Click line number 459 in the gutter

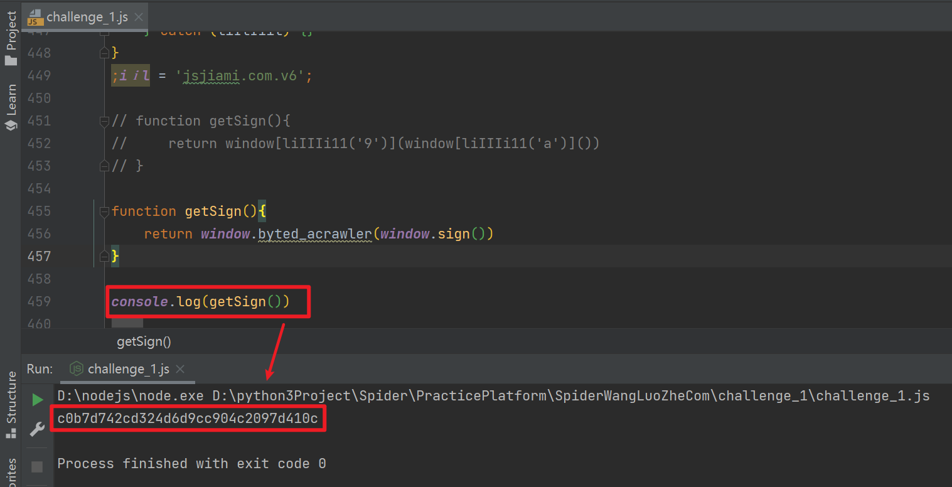click(x=40, y=301)
